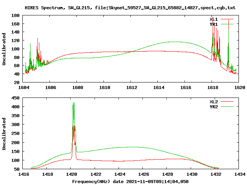
Task: Click the 1430 frequency tick label
Action: click(x=192, y=174)
